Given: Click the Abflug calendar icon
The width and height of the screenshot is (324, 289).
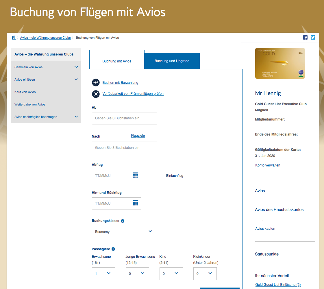Looking at the screenshot, I should tap(135, 175).
